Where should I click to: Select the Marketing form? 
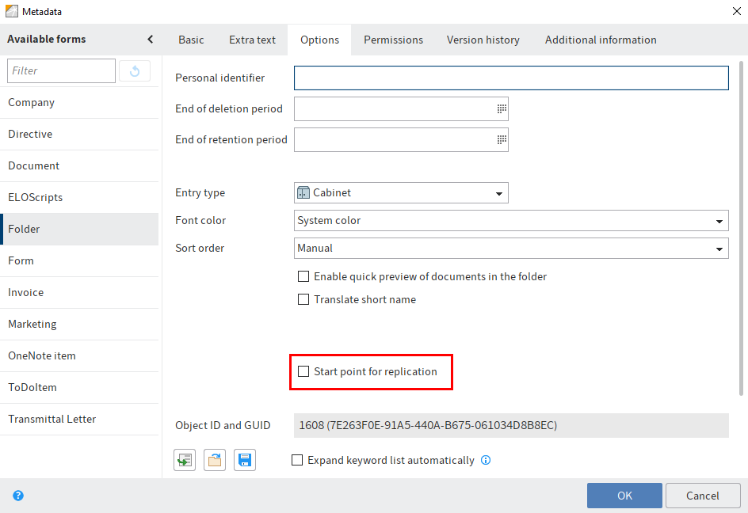tap(79, 325)
